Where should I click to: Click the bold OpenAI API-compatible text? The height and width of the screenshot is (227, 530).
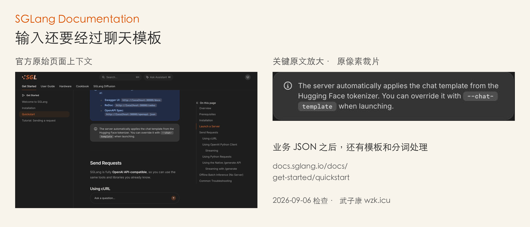tap(129, 172)
